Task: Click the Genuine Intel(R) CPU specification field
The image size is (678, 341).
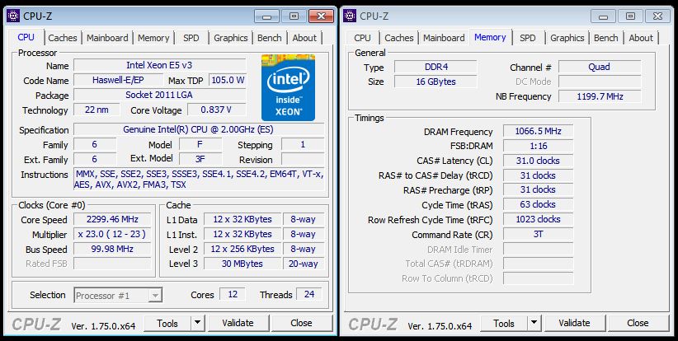Action: pyautogui.click(x=199, y=129)
